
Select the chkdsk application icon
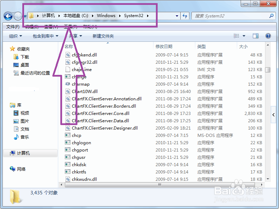coord(68,164)
